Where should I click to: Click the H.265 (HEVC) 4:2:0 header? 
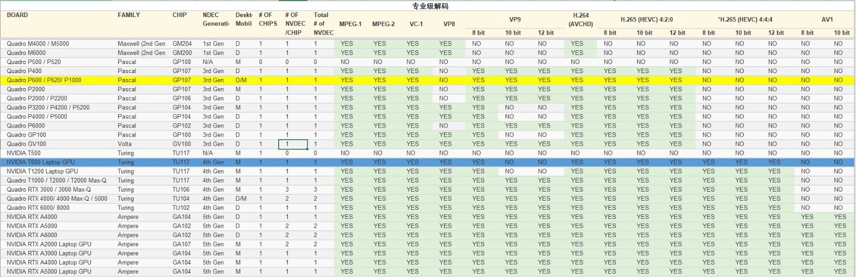coord(646,20)
